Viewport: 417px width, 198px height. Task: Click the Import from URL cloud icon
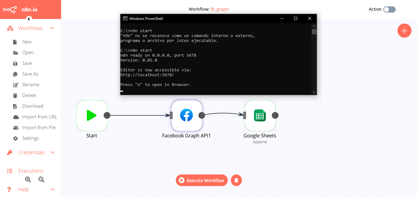[x=16, y=117]
